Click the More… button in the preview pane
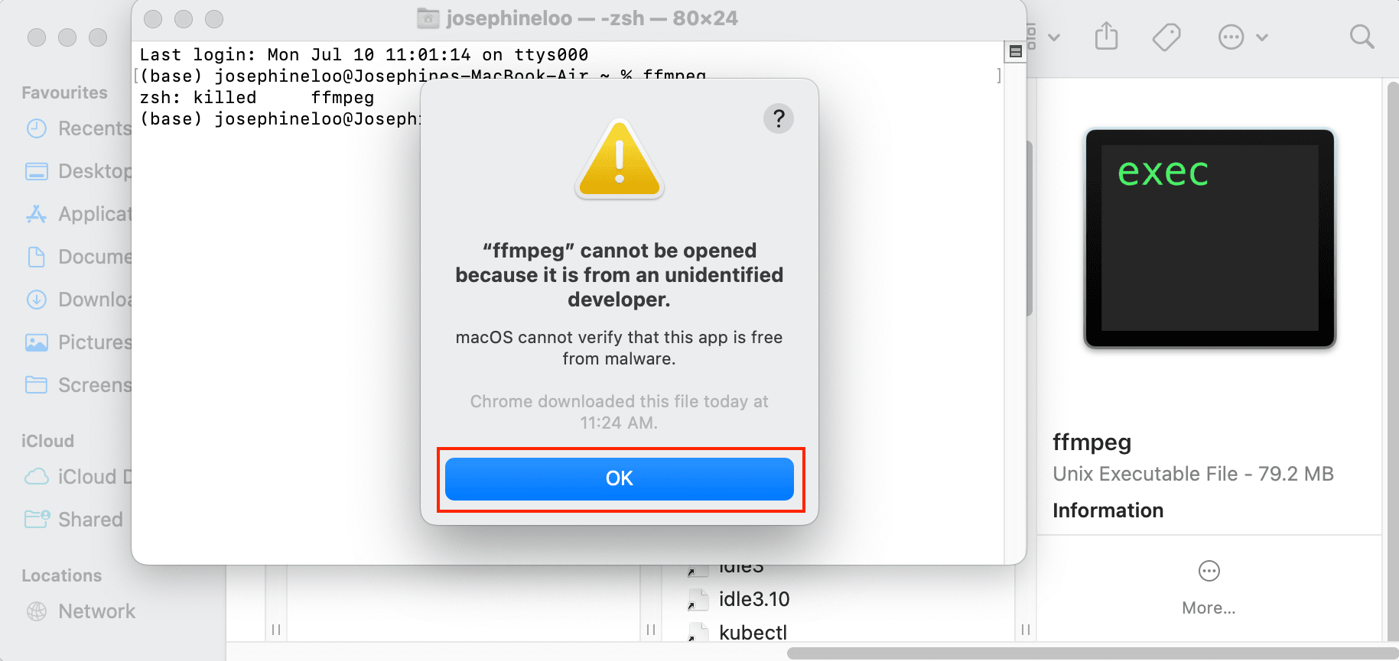 tap(1209, 588)
